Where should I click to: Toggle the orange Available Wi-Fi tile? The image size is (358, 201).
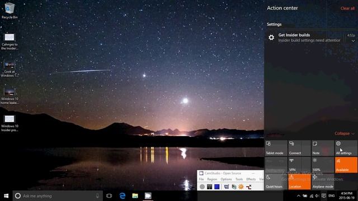coord(346,165)
